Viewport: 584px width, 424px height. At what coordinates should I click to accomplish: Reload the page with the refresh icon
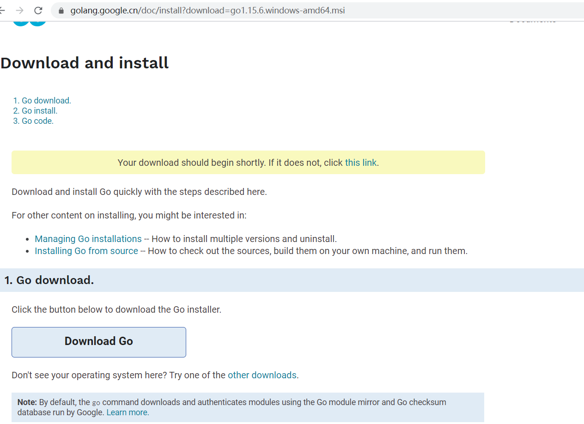pyautogui.click(x=38, y=10)
